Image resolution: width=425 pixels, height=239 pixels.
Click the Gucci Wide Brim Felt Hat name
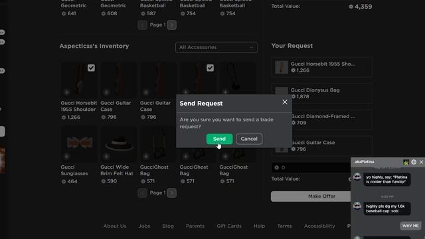[117, 171]
